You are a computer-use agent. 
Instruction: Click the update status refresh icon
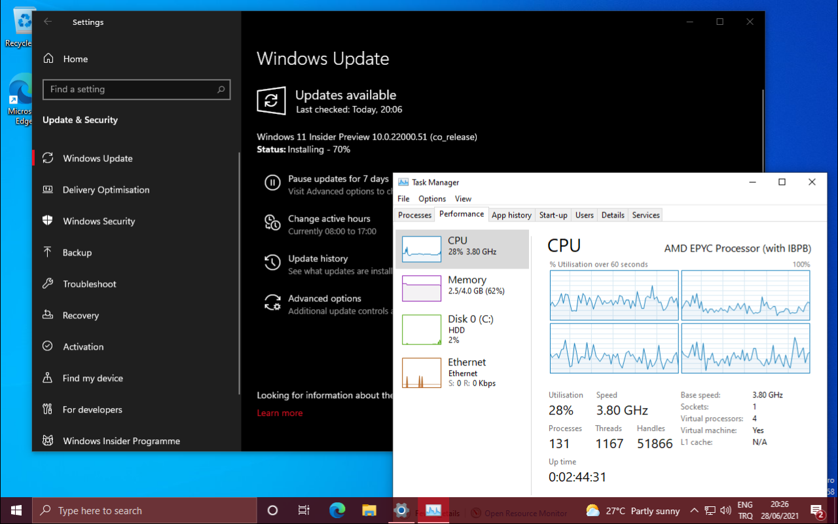pos(271,101)
